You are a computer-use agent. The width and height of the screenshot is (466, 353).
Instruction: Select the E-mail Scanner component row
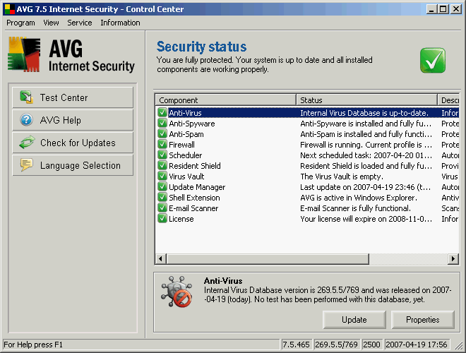[x=307, y=208]
